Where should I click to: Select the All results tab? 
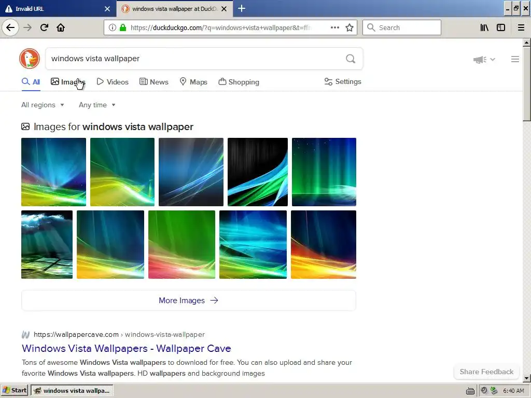(x=31, y=81)
